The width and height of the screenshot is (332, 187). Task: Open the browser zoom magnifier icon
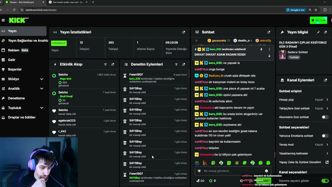(x=310, y=10)
